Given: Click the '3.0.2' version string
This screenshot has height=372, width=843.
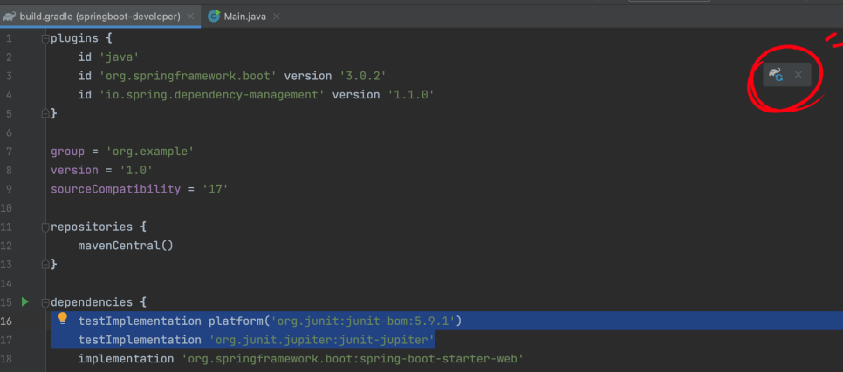Looking at the screenshot, I should click(363, 76).
